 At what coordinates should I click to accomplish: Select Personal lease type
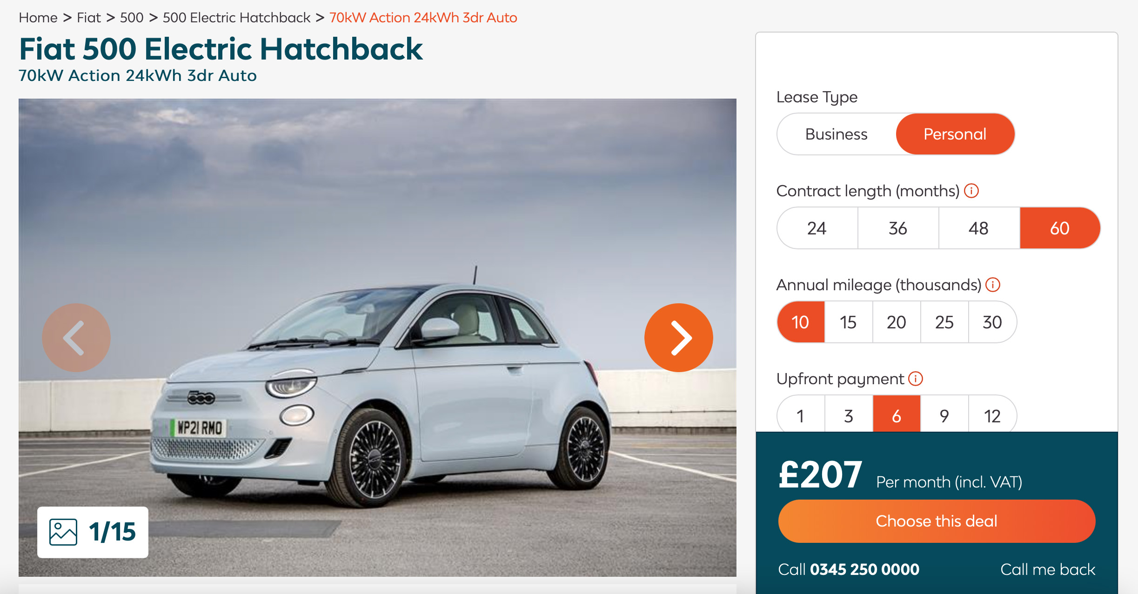955,134
